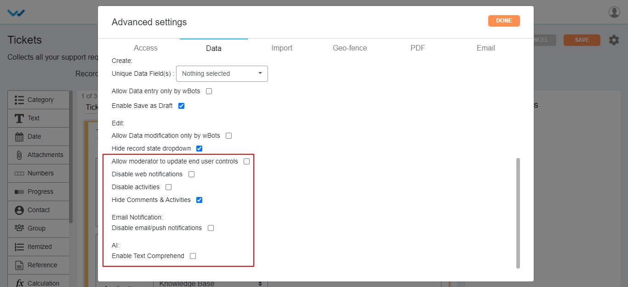Click the Advanced settings dialog scrollbar
628x287 pixels.
tap(518, 213)
